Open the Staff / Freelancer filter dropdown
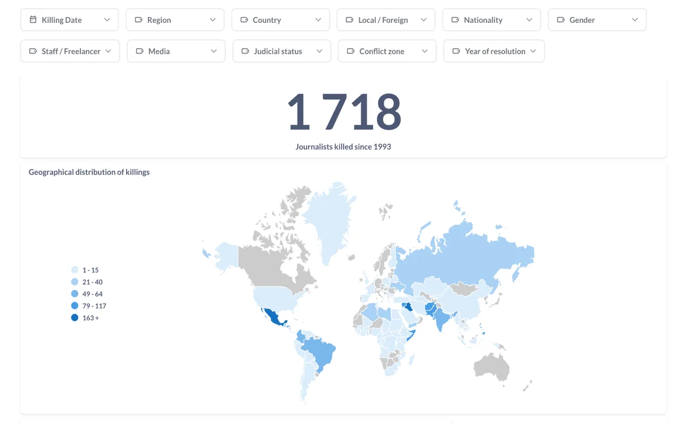The height and width of the screenshot is (425, 684). pyautogui.click(x=70, y=51)
